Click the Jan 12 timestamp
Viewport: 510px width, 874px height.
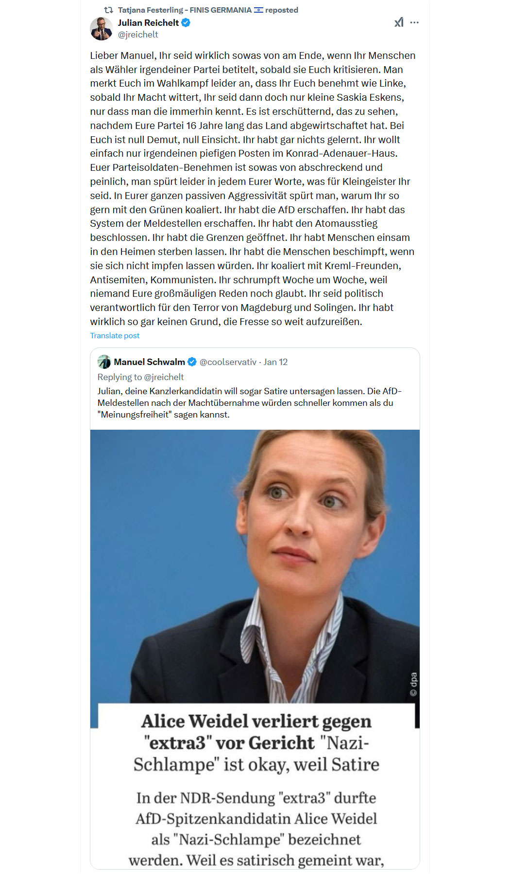275,362
